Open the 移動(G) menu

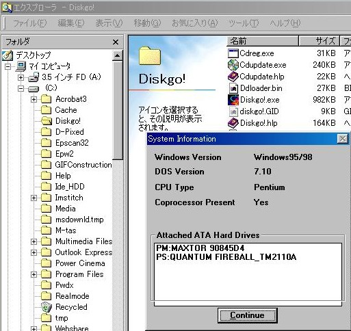147,23
